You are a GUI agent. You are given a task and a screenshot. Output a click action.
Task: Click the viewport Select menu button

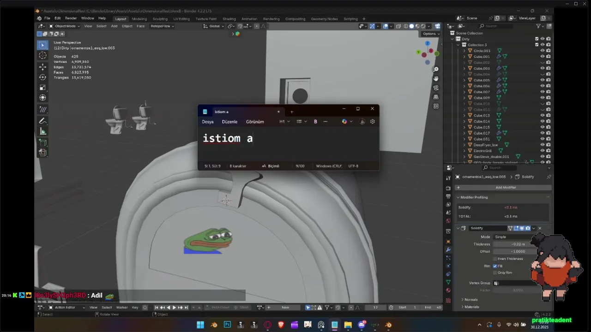[101, 26]
